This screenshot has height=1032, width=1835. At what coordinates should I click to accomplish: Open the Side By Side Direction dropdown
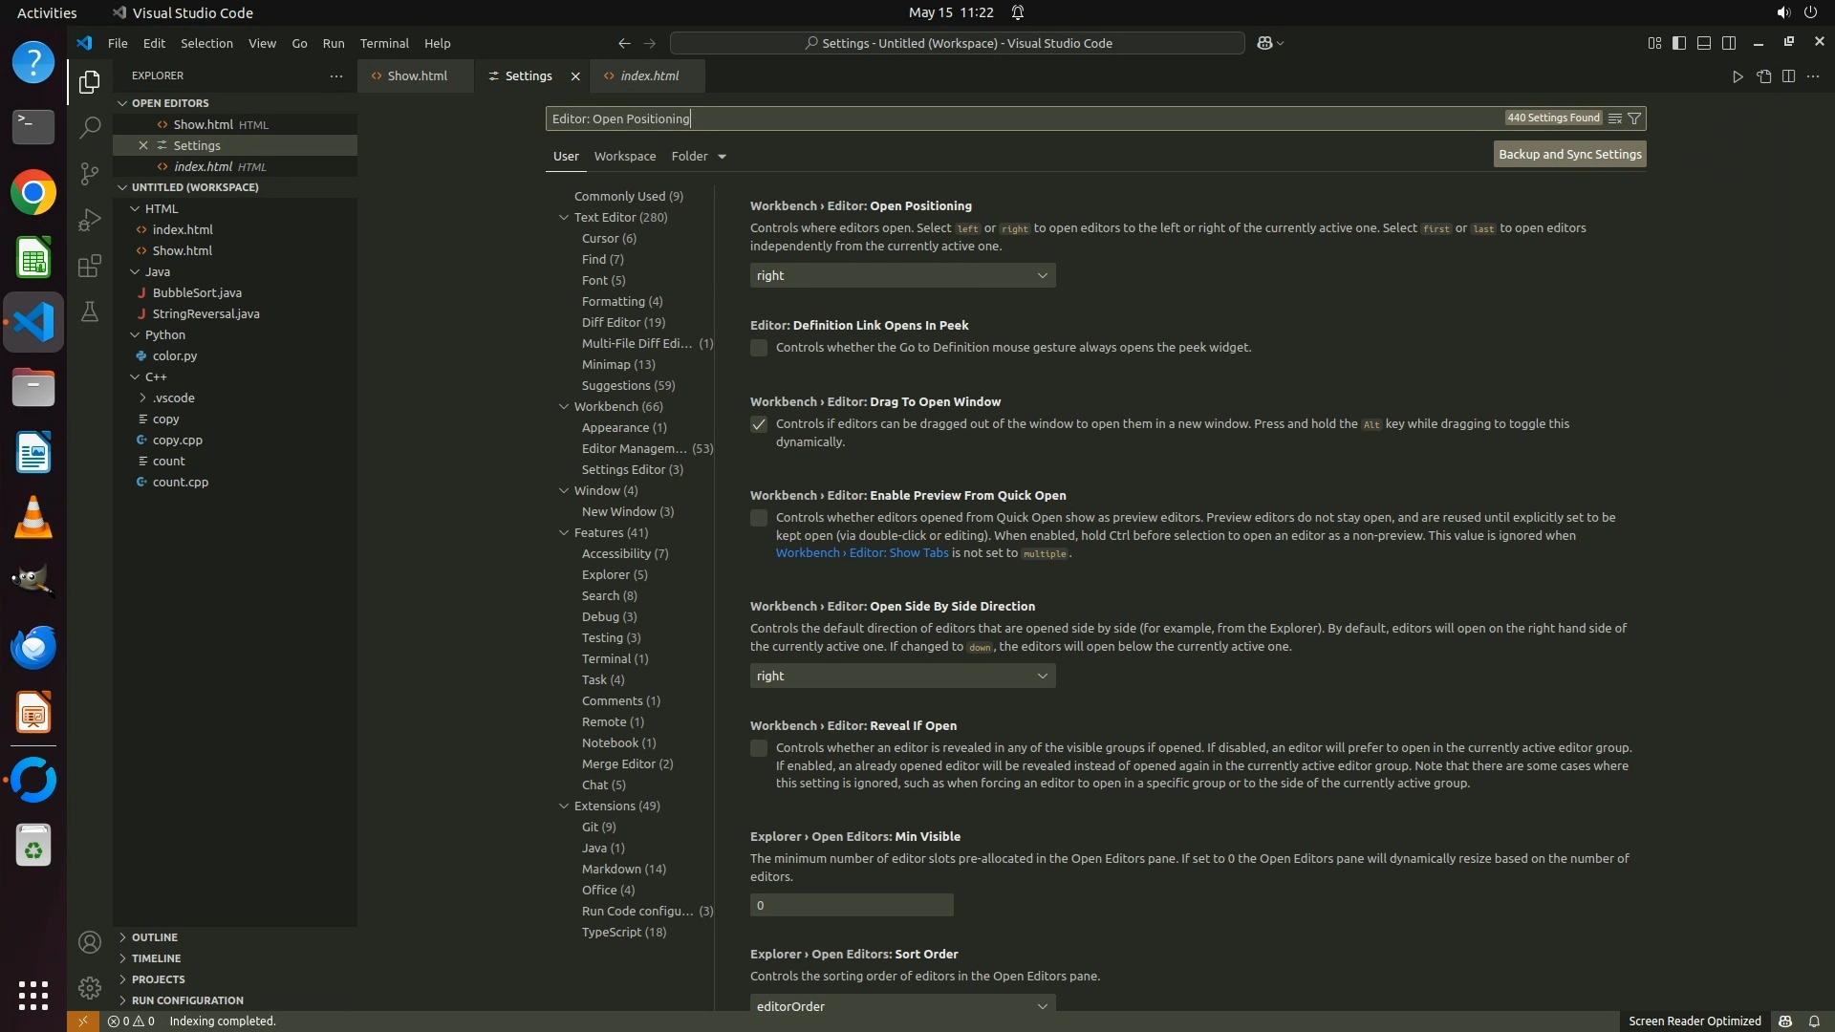click(x=902, y=676)
